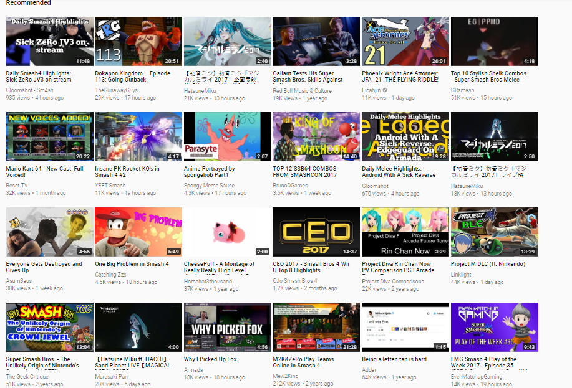Open Project Diva Comparisons channel
The height and width of the screenshot is (388, 572).
click(x=393, y=282)
